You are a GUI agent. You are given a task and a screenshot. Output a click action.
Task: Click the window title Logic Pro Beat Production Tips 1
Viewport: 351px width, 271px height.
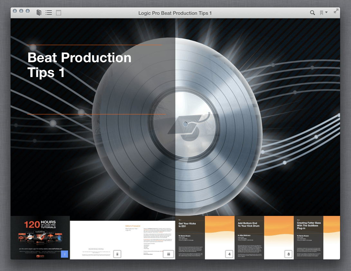coord(175,13)
